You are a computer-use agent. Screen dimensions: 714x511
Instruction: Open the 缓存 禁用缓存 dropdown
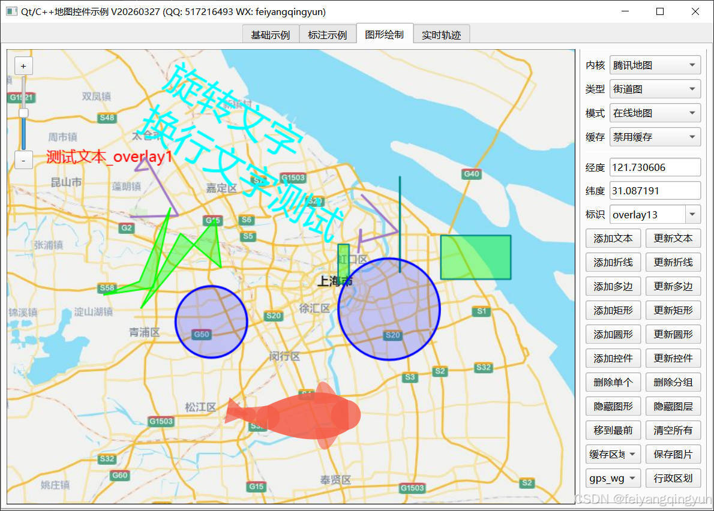coord(655,137)
